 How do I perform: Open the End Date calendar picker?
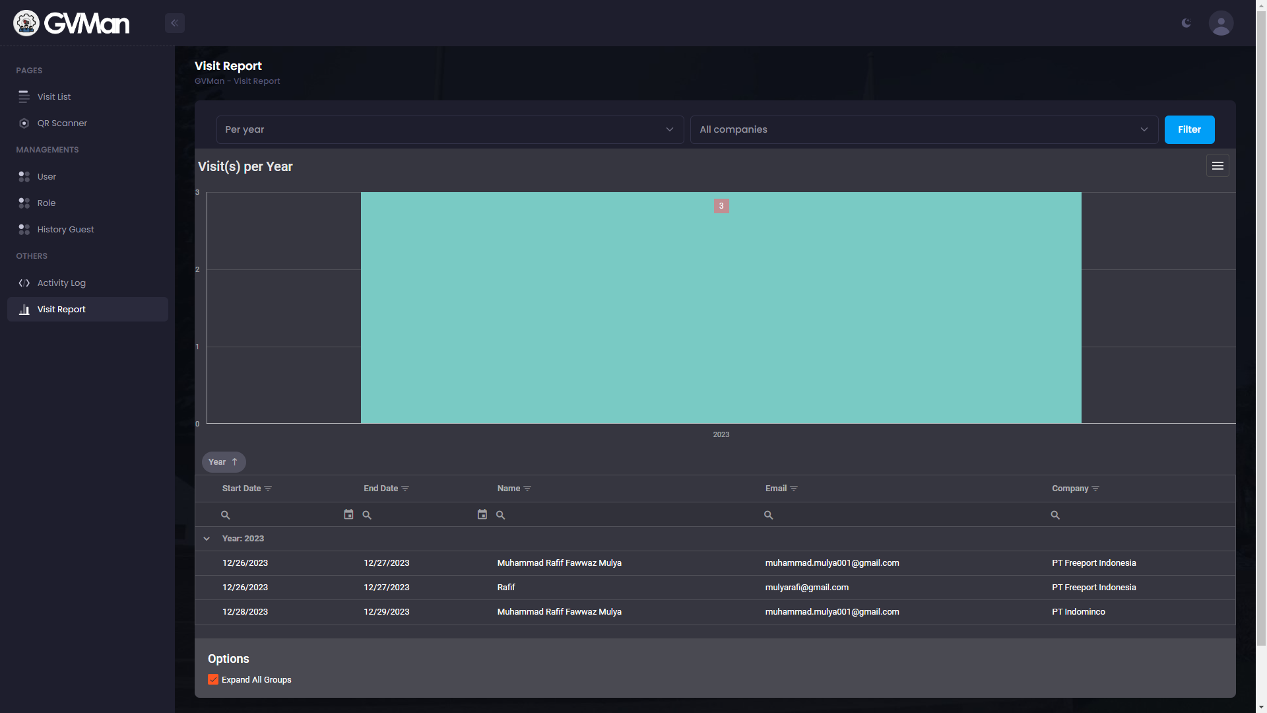pyautogui.click(x=482, y=514)
